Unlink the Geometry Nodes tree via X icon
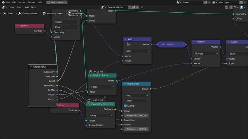 coord(137,7)
